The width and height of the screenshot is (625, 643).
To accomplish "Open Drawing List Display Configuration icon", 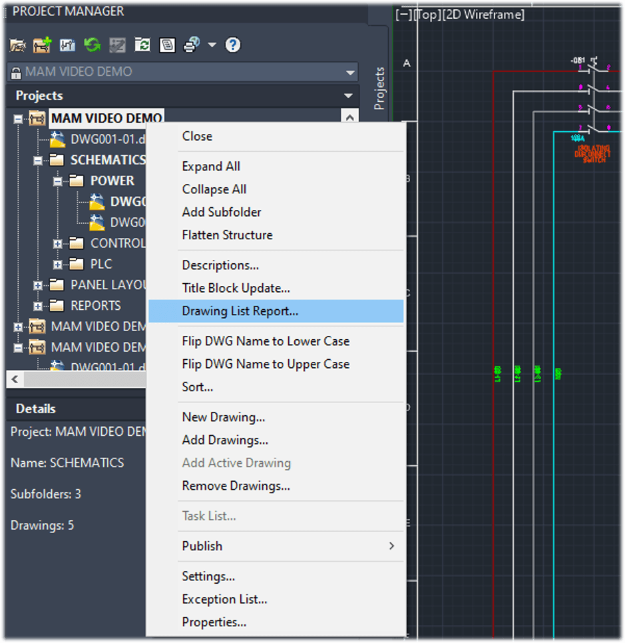I will pos(167,45).
